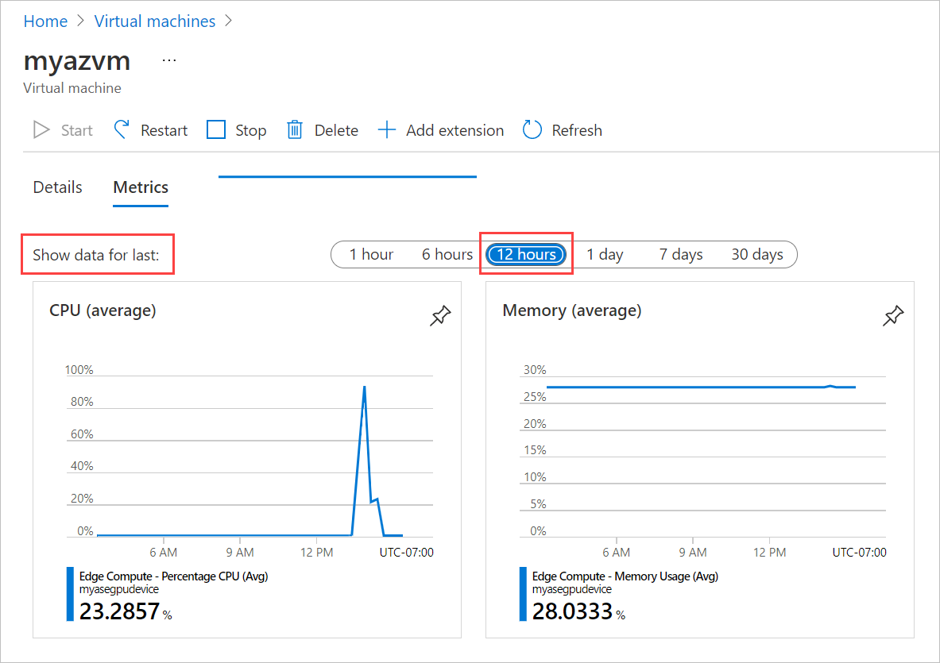This screenshot has width=940, height=663.
Task: Select the 30 days time range
Action: point(757,255)
